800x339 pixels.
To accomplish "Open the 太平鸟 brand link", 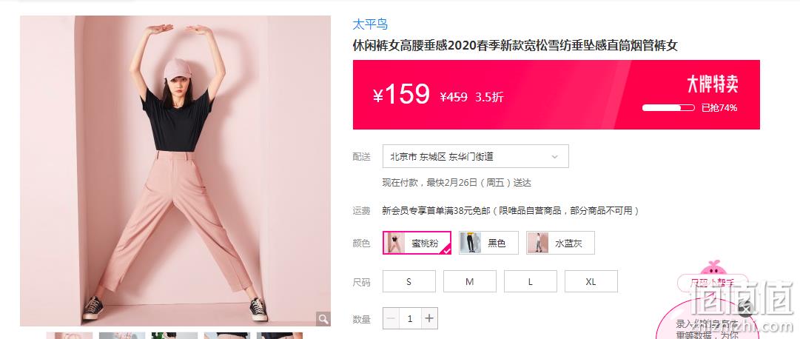I will 371,24.
